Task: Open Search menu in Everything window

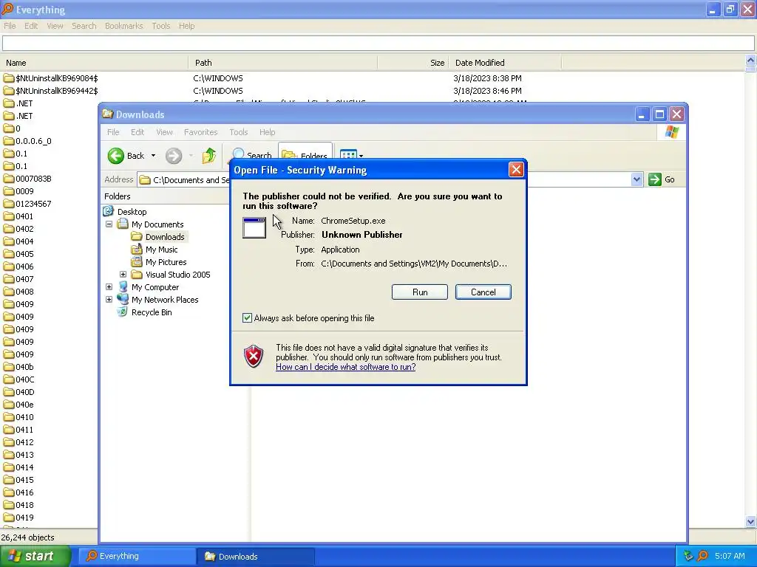Action: [x=84, y=26]
